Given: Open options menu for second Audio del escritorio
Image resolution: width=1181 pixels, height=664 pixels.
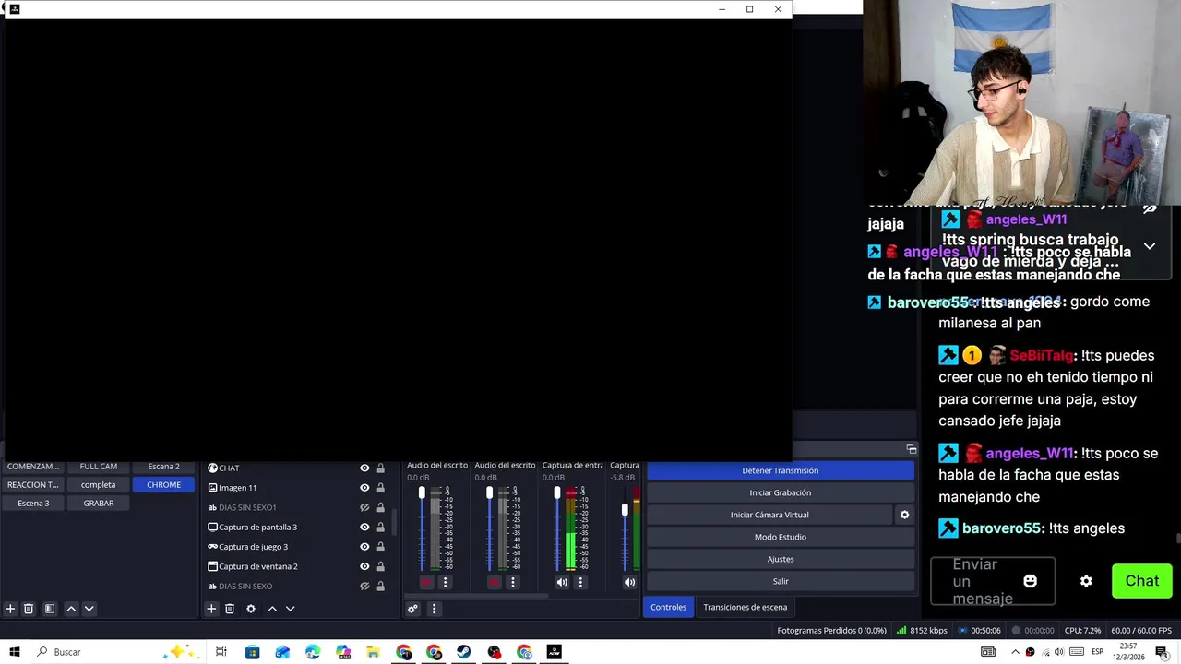Looking at the screenshot, I should [513, 582].
